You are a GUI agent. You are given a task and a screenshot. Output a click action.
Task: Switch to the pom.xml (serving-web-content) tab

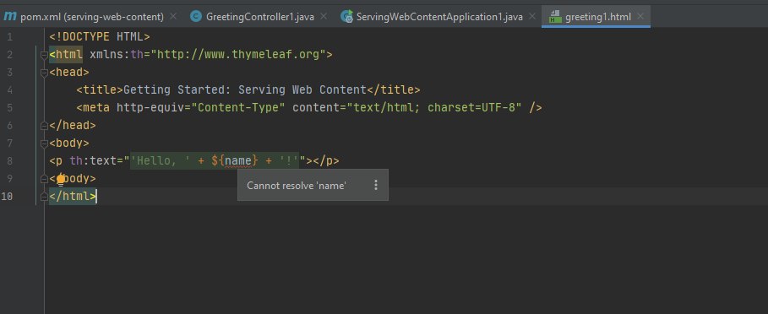91,17
